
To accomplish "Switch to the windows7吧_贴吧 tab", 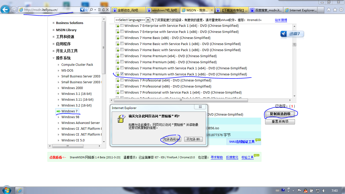I will (x=163, y=10).
